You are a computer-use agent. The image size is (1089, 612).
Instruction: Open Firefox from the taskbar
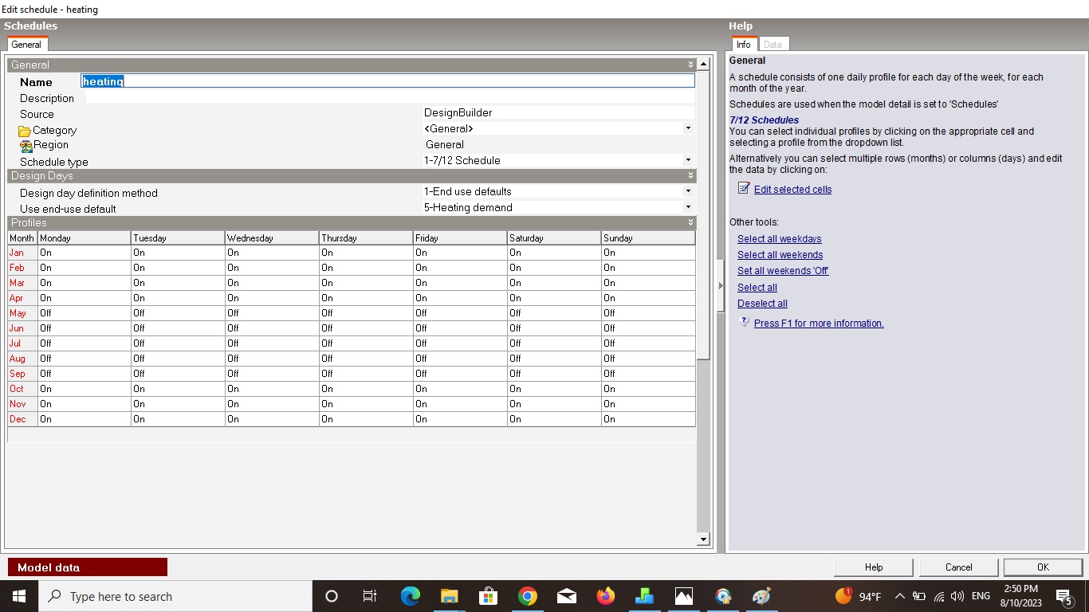pyautogui.click(x=606, y=596)
